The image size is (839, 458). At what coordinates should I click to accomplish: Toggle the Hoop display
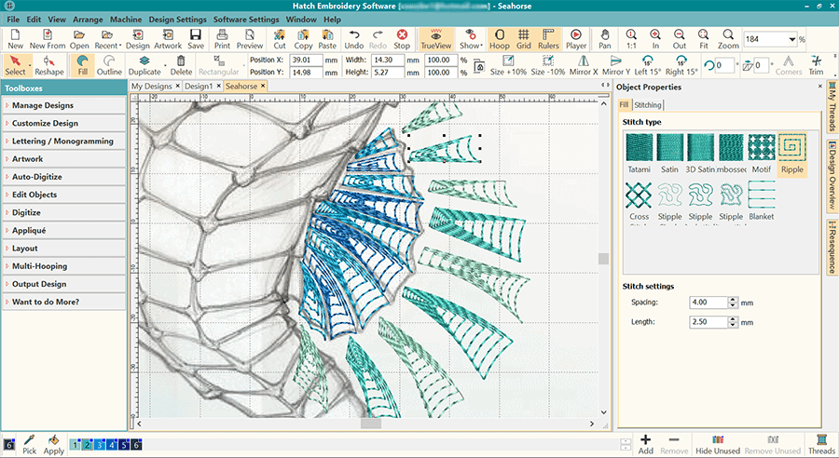click(500, 38)
